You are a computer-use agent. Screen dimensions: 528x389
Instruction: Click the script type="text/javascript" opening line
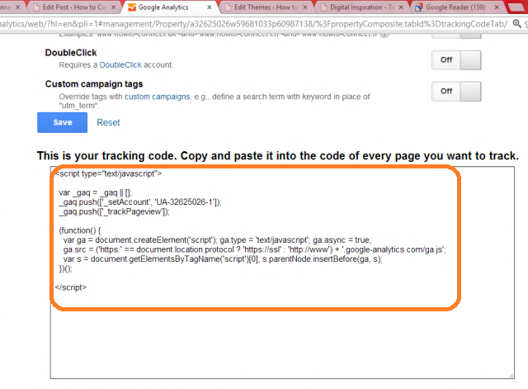point(108,173)
